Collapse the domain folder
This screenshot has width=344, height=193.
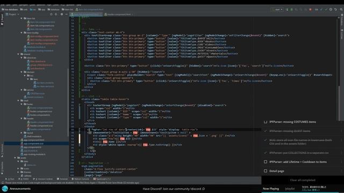coord(21,72)
